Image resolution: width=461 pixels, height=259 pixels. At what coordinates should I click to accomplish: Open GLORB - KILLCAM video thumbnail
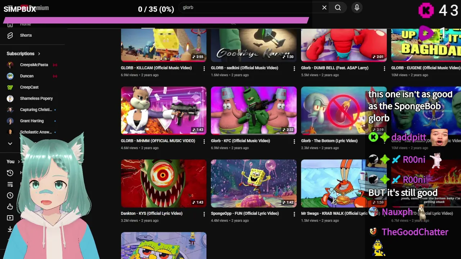coord(164,45)
